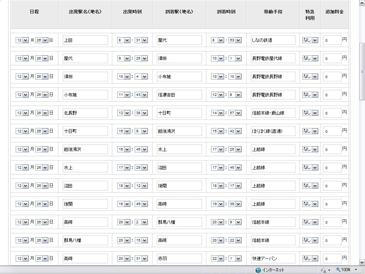Edit arrival station field containing 信濃吉田
This screenshot has width=365, height=274.
(179, 95)
